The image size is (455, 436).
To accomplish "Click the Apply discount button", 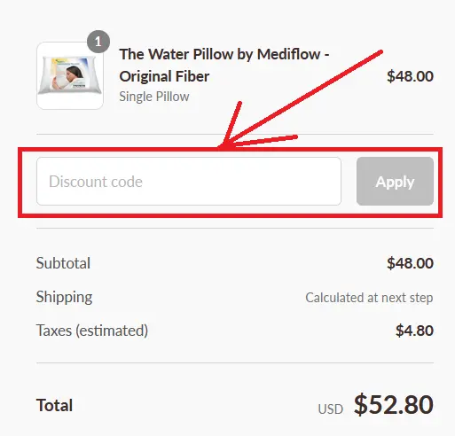I will coord(395,182).
